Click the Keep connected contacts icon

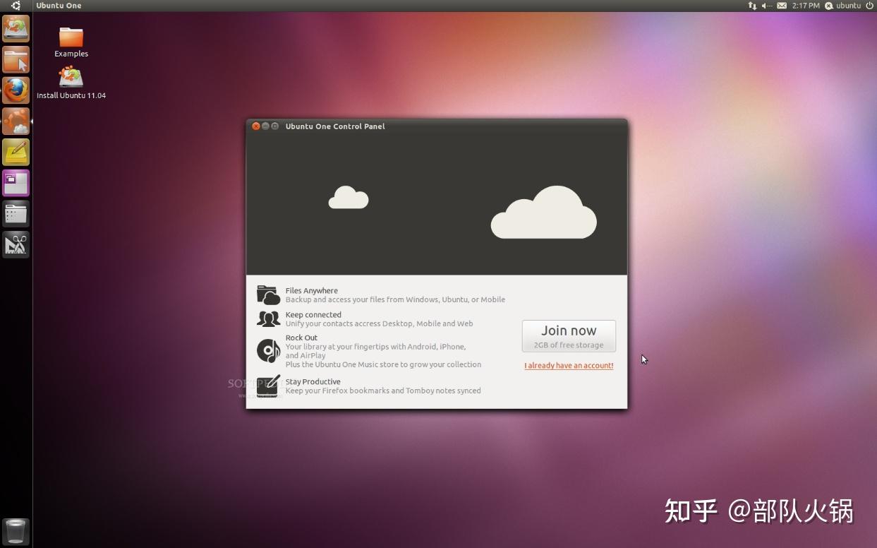point(268,318)
